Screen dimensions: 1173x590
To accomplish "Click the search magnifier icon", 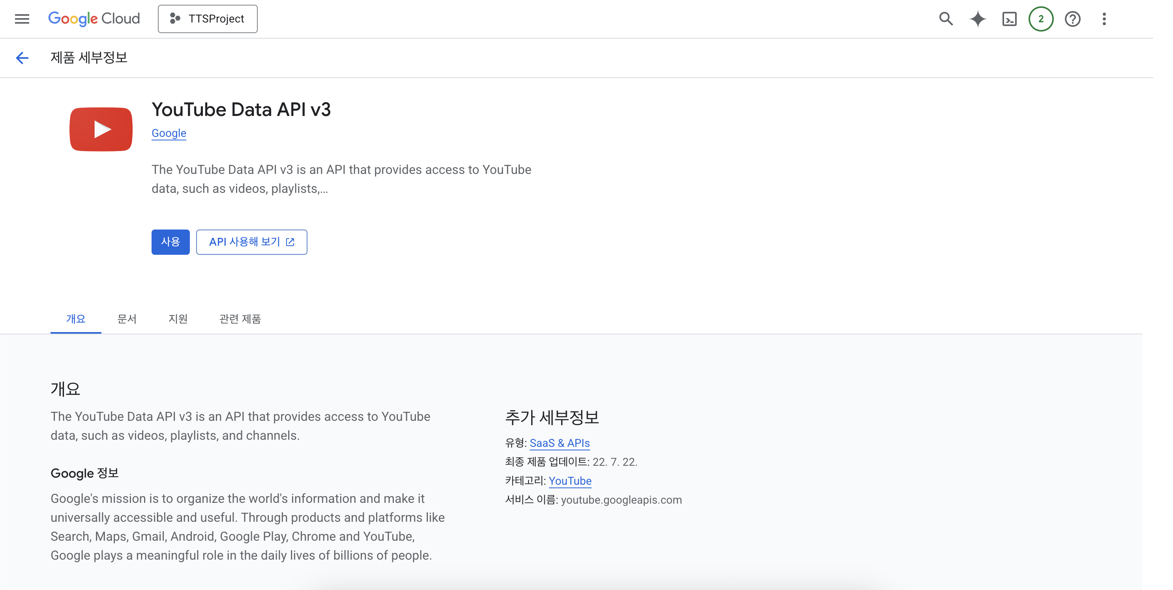I will (x=946, y=19).
